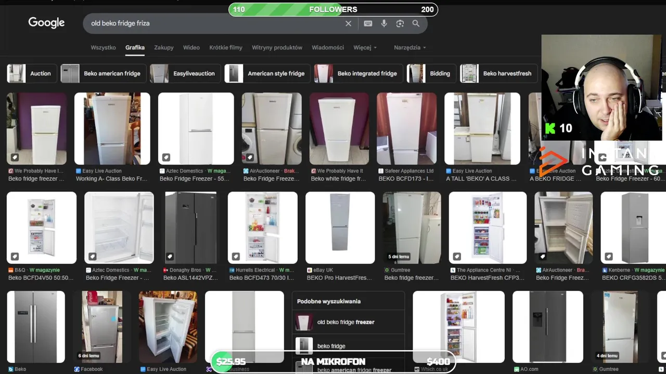Open the Gumtree '5 dni temu' fridge image

(412, 228)
